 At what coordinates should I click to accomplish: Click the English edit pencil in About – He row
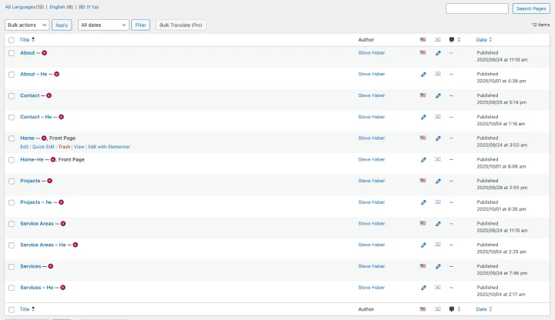(x=423, y=75)
